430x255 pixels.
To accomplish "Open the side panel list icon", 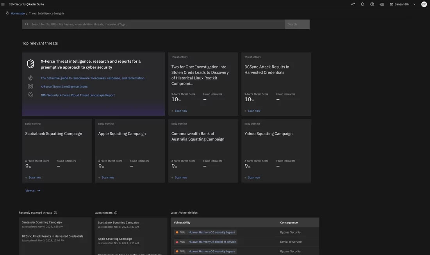I will [382, 4].
